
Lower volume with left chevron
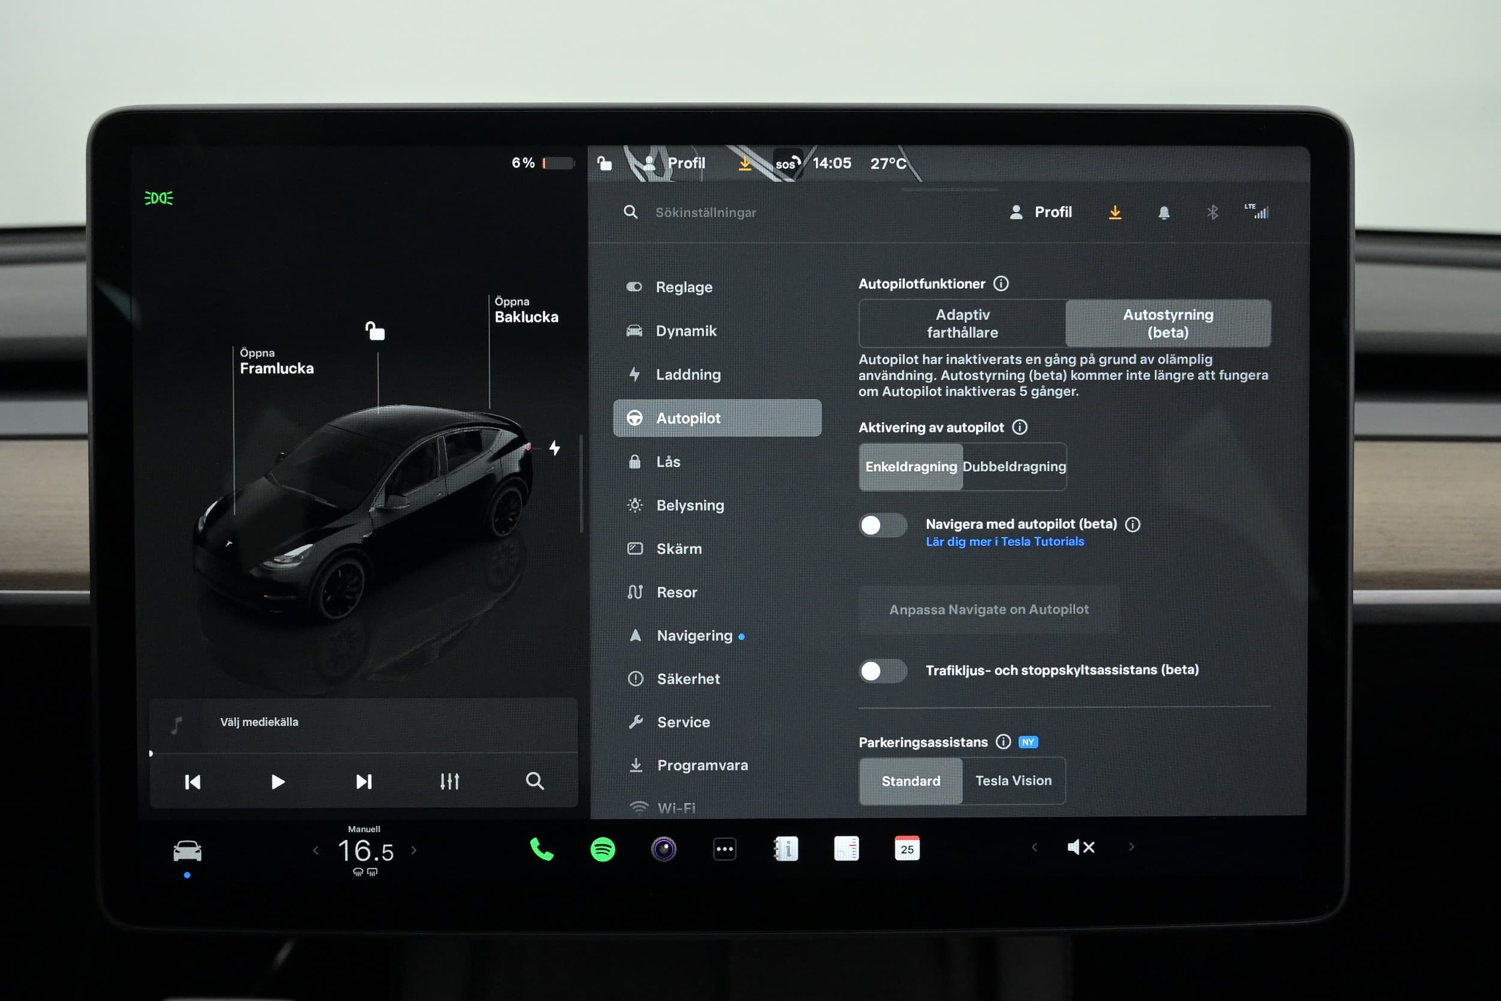point(1034,847)
